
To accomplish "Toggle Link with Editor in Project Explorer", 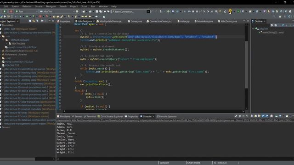I will tap(34, 21).
